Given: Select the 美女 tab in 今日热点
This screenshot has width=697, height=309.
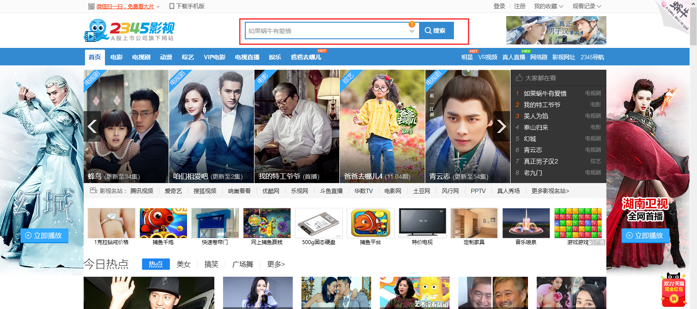Looking at the screenshot, I should pyautogui.click(x=183, y=264).
